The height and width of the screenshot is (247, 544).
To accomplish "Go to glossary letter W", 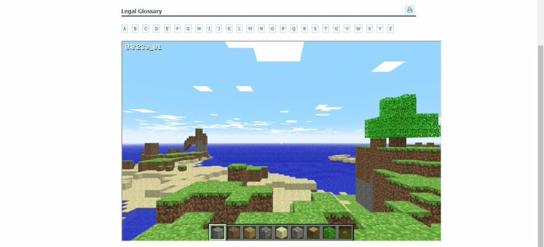I will (359, 29).
